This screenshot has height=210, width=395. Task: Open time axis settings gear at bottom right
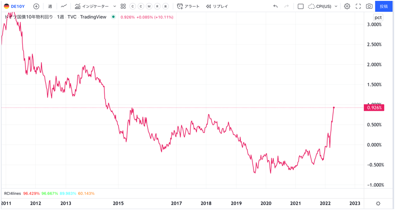point(378,203)
